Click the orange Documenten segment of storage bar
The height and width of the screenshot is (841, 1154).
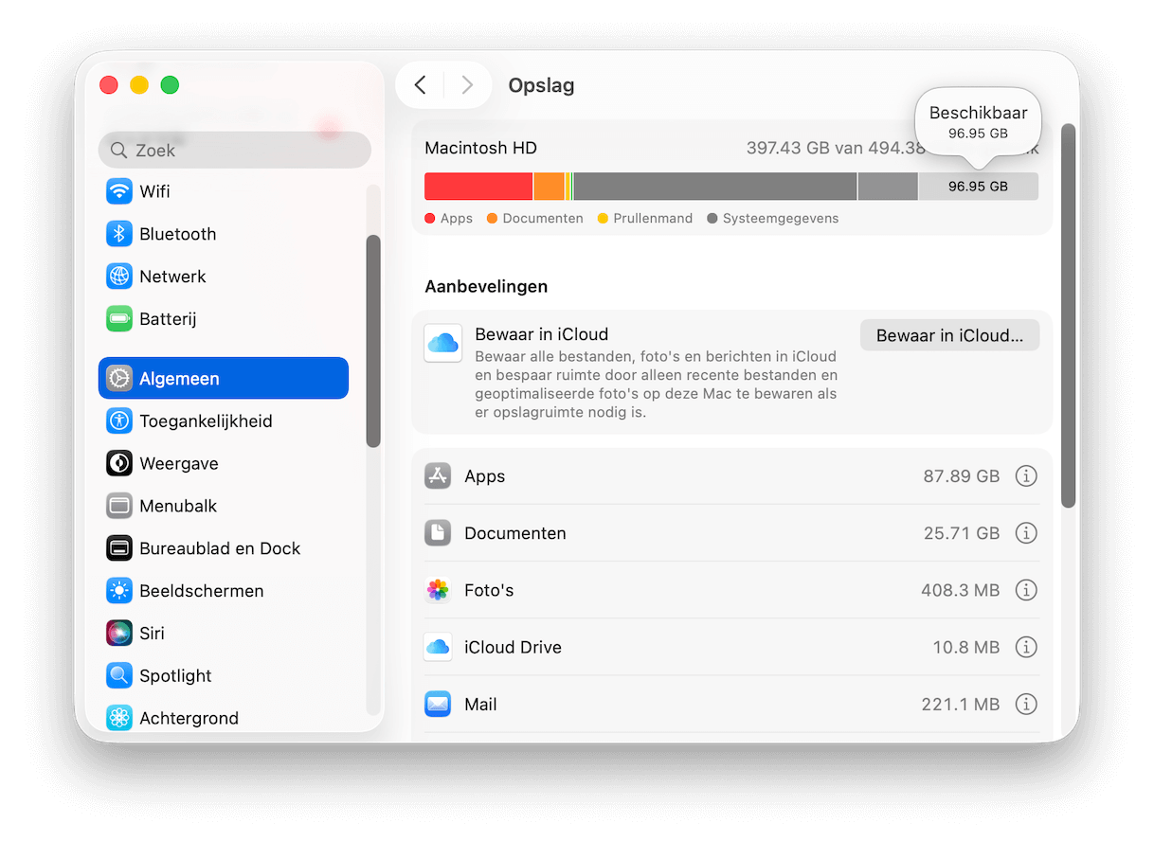(549, 187)
